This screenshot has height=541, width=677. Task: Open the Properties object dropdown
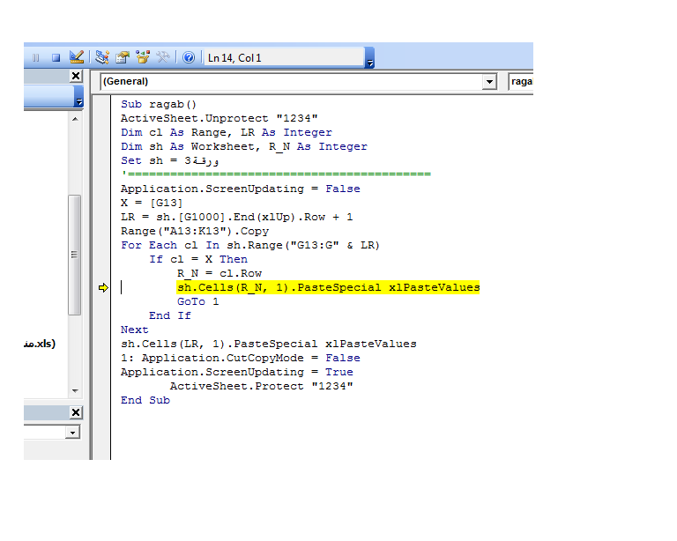tap(72, 433)
